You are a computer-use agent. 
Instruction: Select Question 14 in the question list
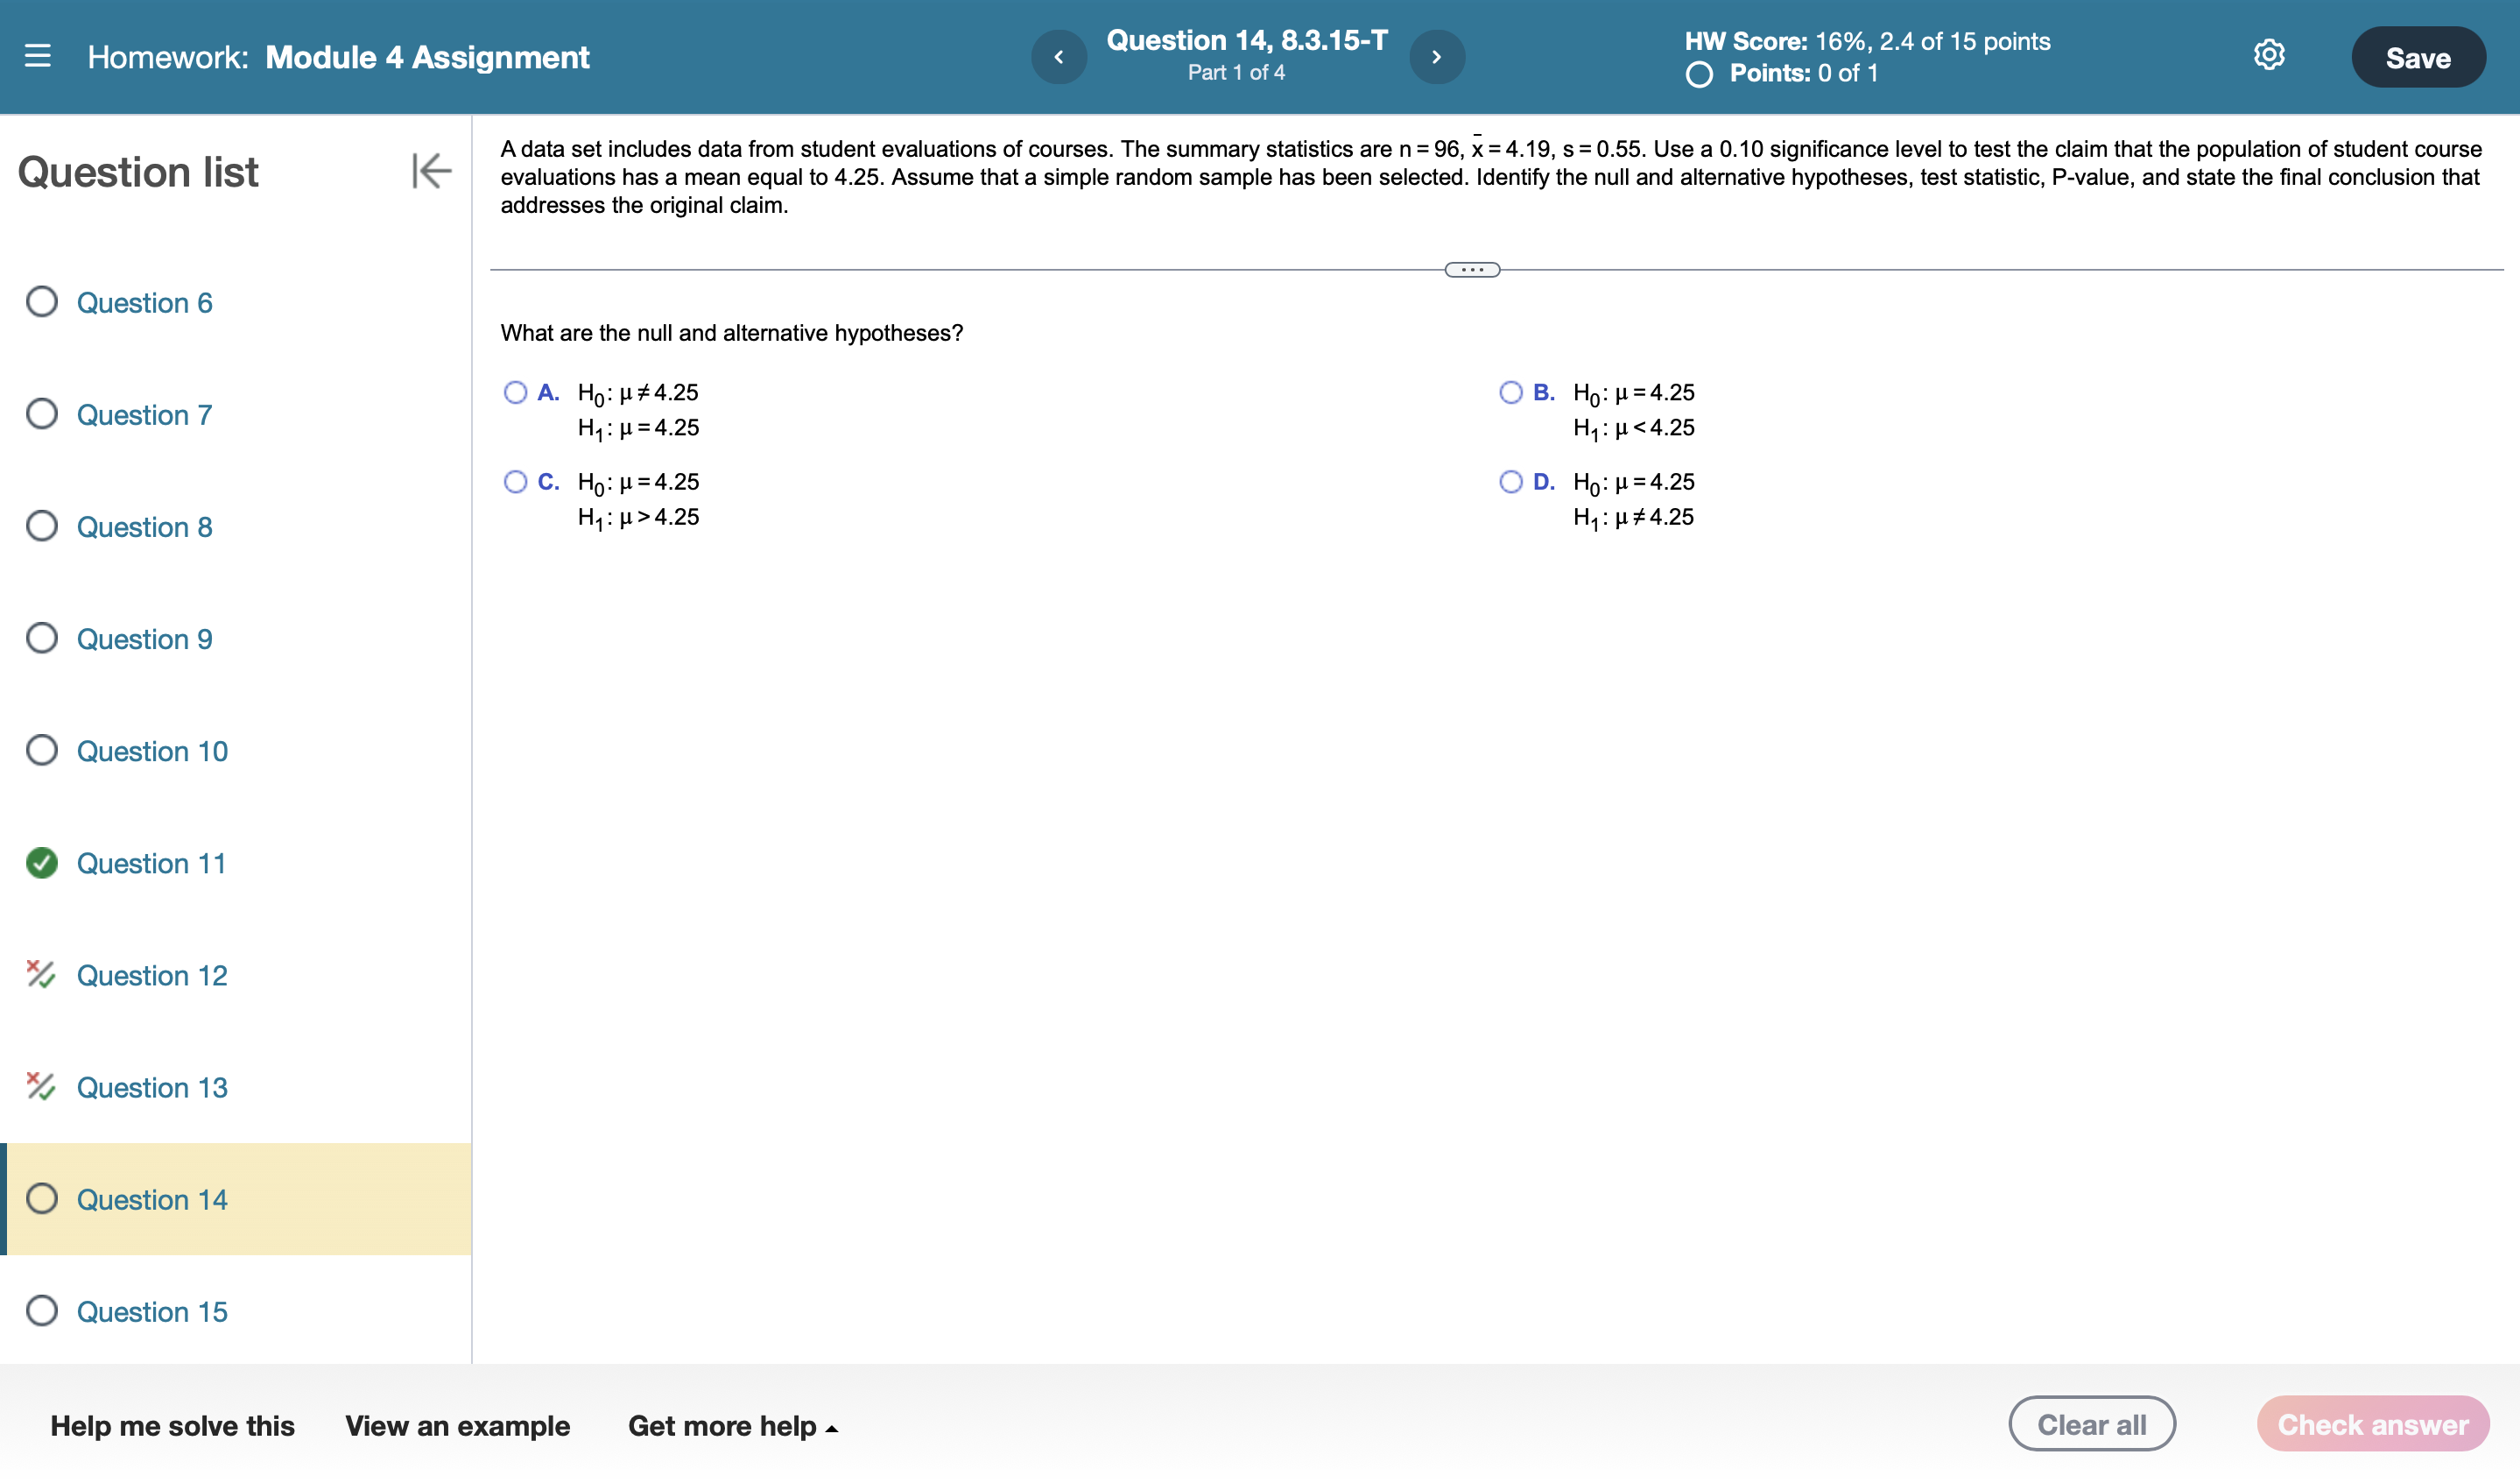coord(152,1199)
